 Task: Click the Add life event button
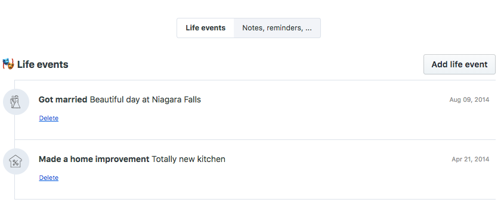(x=459, y=64)
